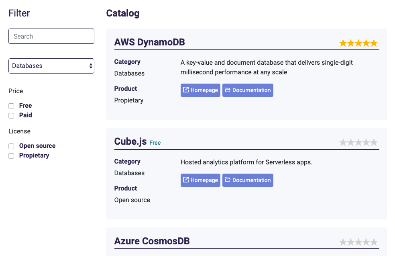Click the Azure CosmosDB entry title
Image resolution: width=395 pixels, height=256 pixels.
[x=152, y=241]
